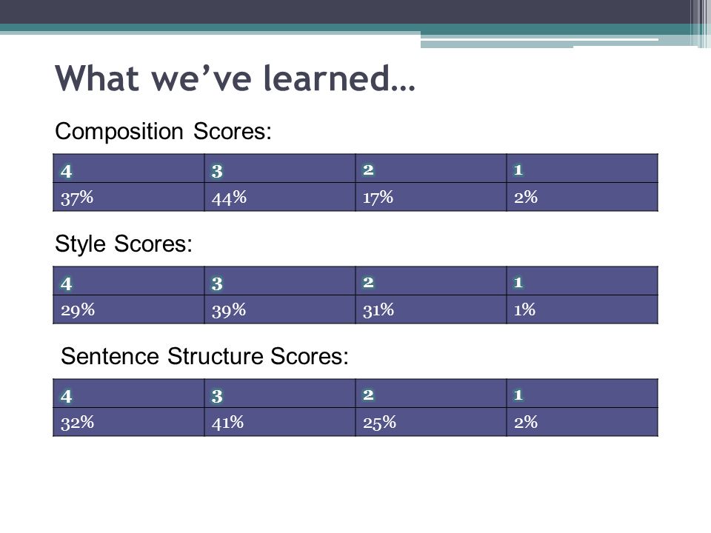Click the 44% cell in Composition table
The image size is (711, 533).
[x=280, y=197]
